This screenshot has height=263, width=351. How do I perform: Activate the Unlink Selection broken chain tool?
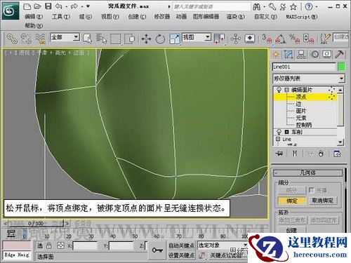pyautogui.click(x=26, y=39)
